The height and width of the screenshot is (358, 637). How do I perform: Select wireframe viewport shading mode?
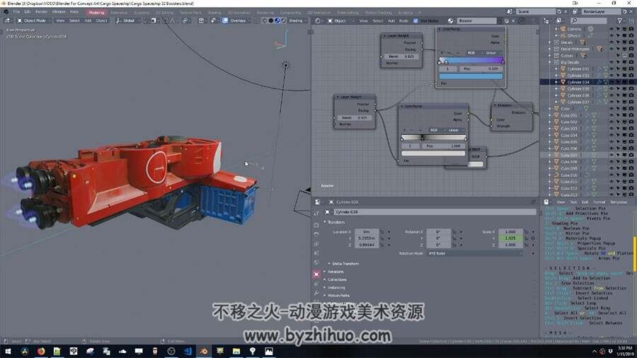tap(265, 21)
